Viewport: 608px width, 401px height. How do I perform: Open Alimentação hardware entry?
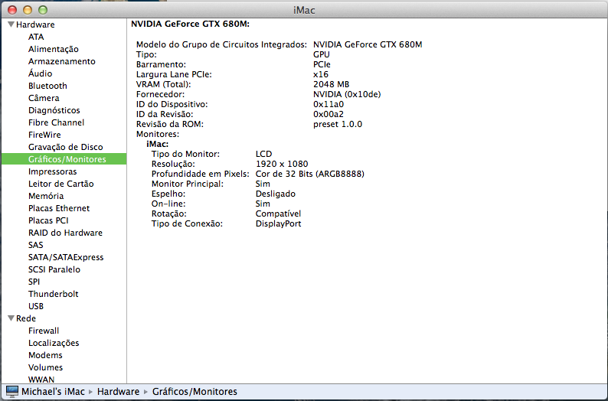coord(54,49)
